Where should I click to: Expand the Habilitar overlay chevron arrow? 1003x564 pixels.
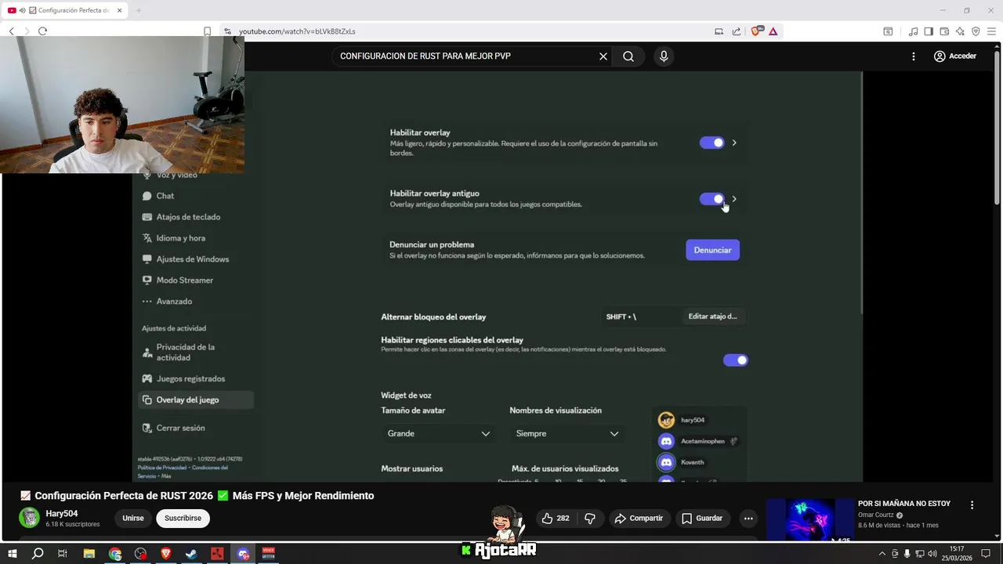point(734,143)
